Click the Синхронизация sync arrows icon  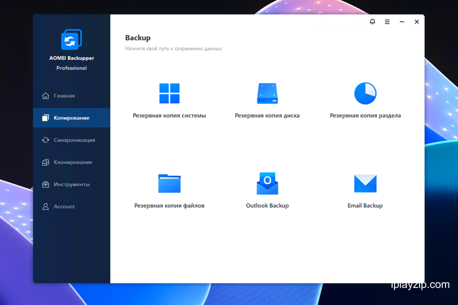click(x=46, y=140)
